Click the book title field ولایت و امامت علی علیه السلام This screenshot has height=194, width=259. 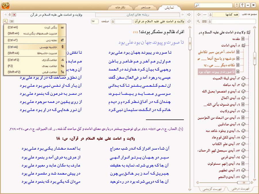point(159,21)
